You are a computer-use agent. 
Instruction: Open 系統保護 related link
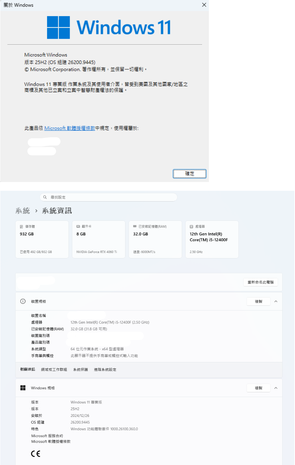(x=81, y=369)
